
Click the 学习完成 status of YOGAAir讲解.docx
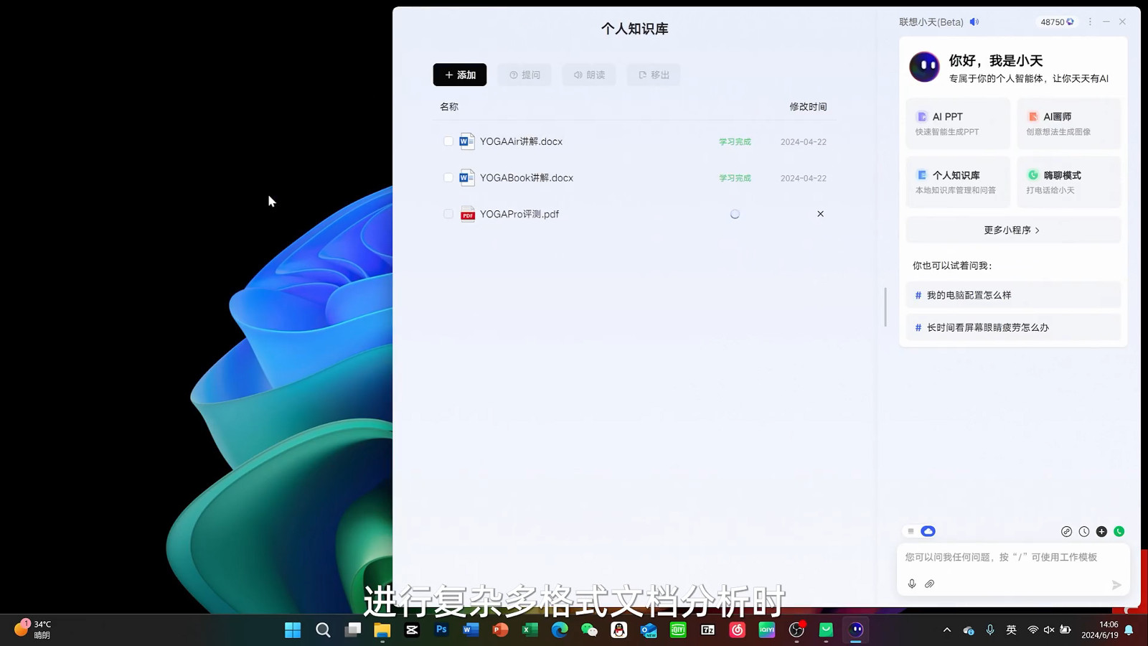tap(735, 141)
